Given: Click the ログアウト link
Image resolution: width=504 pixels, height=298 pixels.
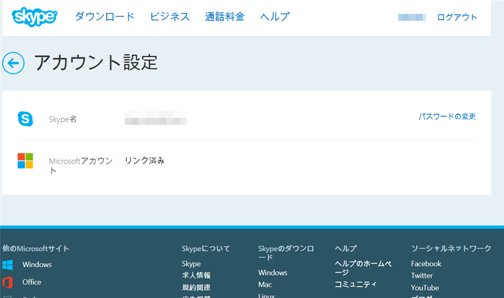Looking at the screenshot, I should tap(457, 17).
